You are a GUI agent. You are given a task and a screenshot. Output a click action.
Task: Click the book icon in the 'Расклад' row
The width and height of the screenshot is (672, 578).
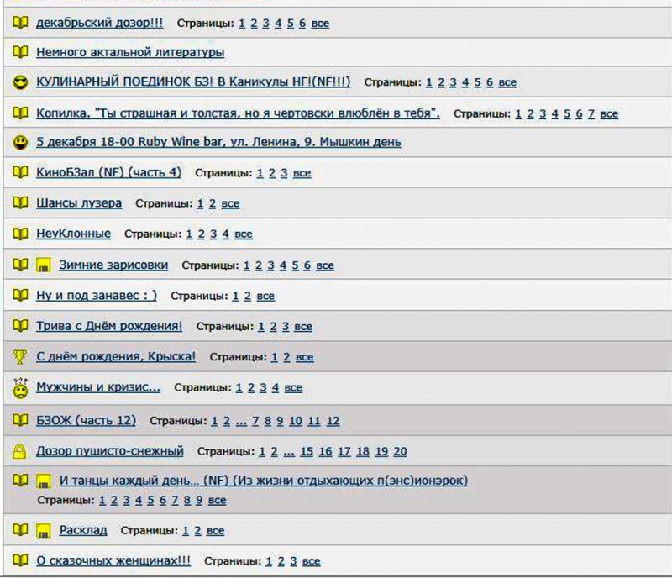point(20,529)
